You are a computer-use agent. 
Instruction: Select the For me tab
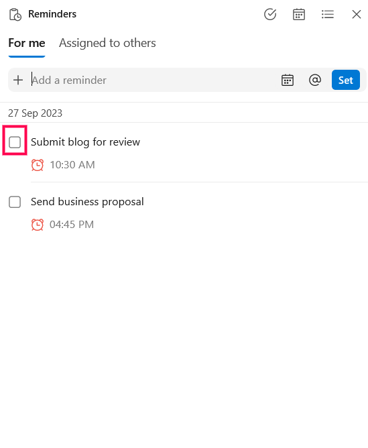pos(27,43)
